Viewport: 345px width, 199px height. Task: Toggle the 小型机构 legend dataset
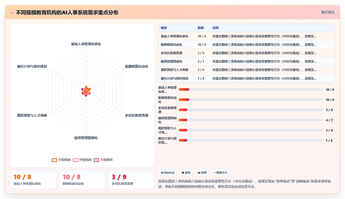(x=61, y=160)
